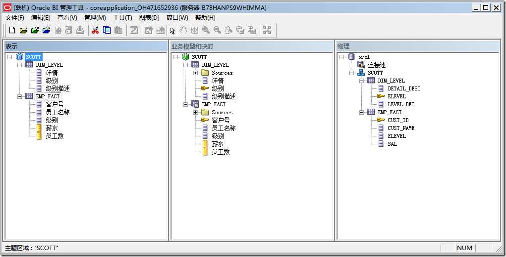Click the green cube SCOTT business model icon
This screenshot has height=257, width=506.
click(185, 57)
